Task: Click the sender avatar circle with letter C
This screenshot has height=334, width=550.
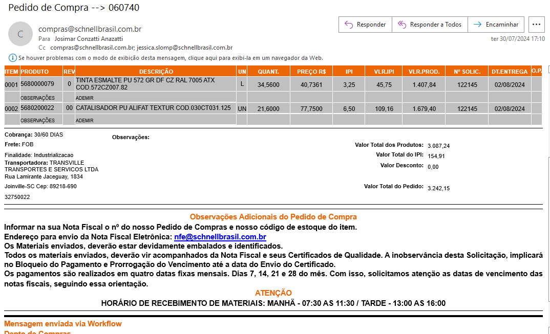Action: point(20,34)
